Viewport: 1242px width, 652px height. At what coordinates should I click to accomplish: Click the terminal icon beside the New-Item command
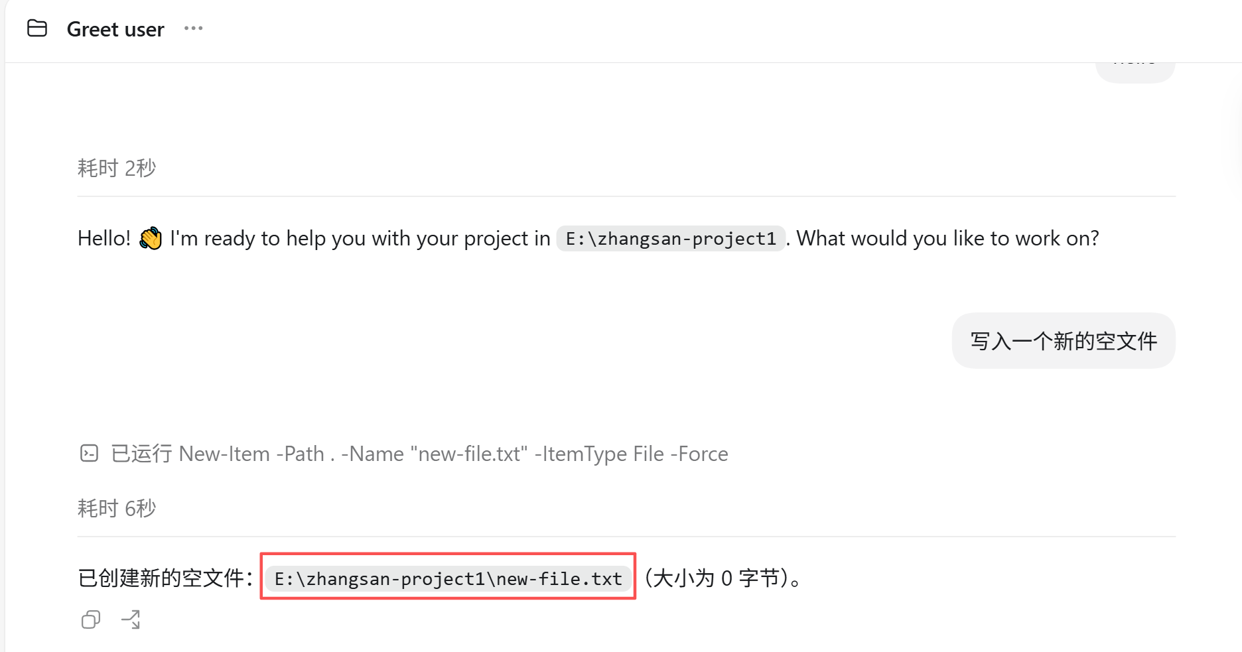[89, 453]
